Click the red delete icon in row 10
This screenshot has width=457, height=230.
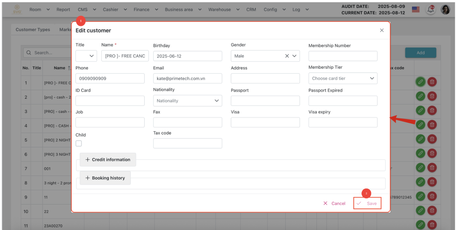click(432, 210)
